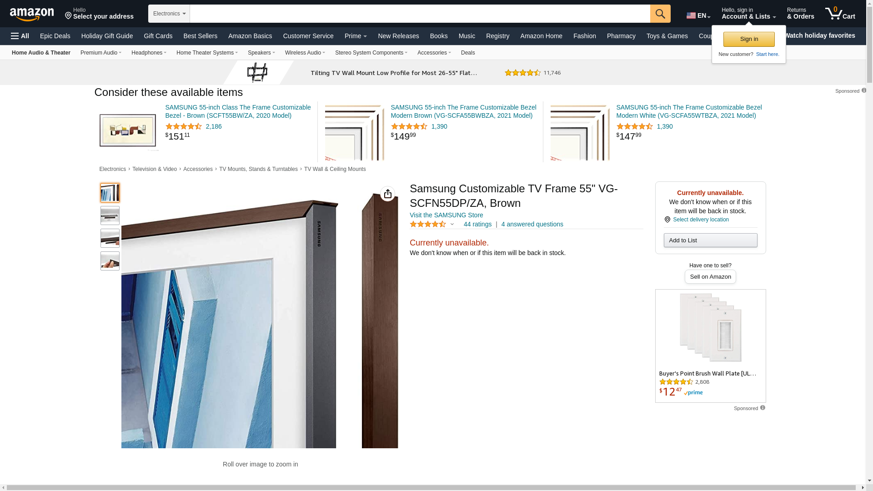Select the second product thumbnail
Viewport: 873px width, 491px height.
point(110,215)
